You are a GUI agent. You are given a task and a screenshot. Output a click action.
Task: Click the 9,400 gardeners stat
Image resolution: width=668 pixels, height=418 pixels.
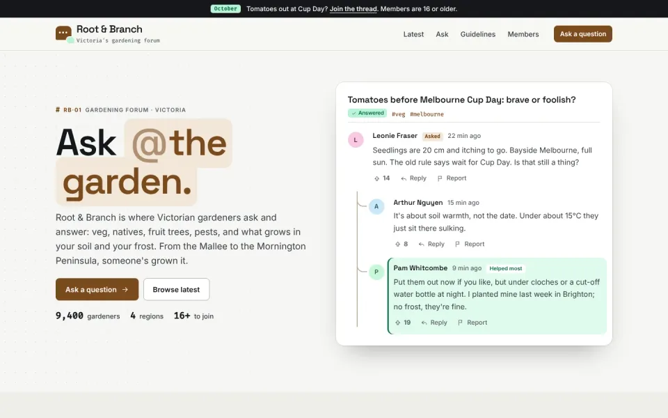[88, 316]
